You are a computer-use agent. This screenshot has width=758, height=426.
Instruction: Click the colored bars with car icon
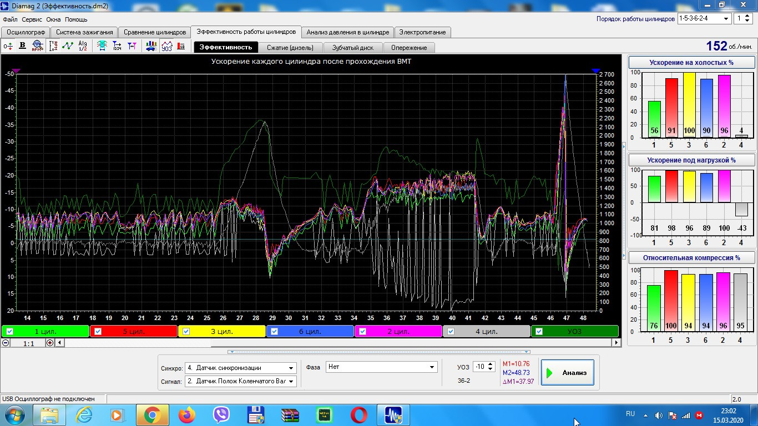pyautogui.click(x=150, y=47)
